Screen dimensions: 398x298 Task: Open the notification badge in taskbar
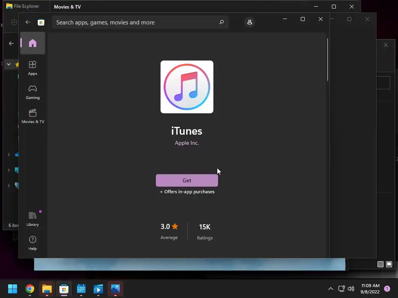(x=387, y=289)
